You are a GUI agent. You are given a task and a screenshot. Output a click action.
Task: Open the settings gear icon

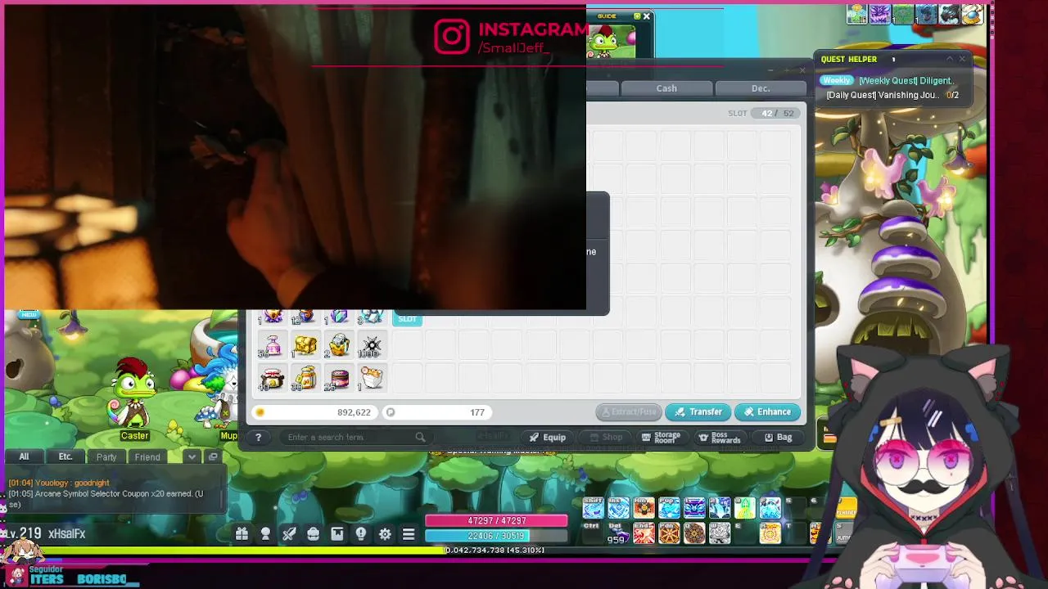pyautogui.click(x=385, y=534)
